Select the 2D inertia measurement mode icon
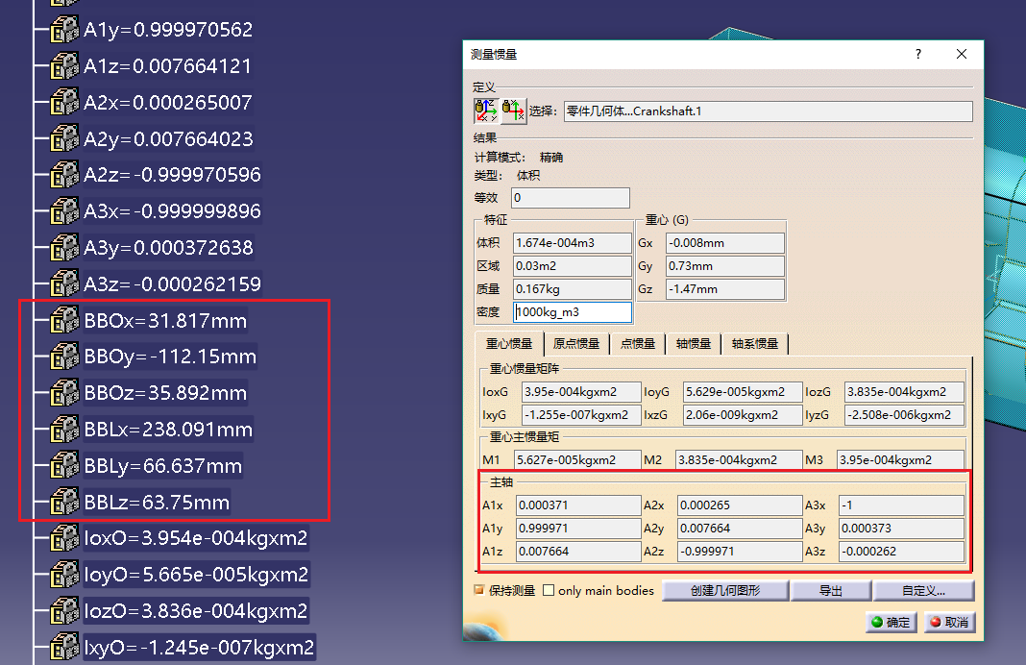Viewport: 1026px width, 665px height. (513, 110)
